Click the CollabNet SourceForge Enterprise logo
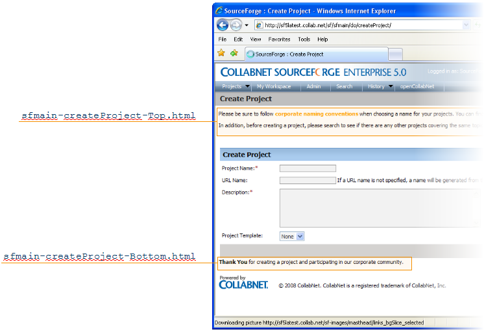The width and height of the screenshot is (484, 332). [x=313, y=72]
